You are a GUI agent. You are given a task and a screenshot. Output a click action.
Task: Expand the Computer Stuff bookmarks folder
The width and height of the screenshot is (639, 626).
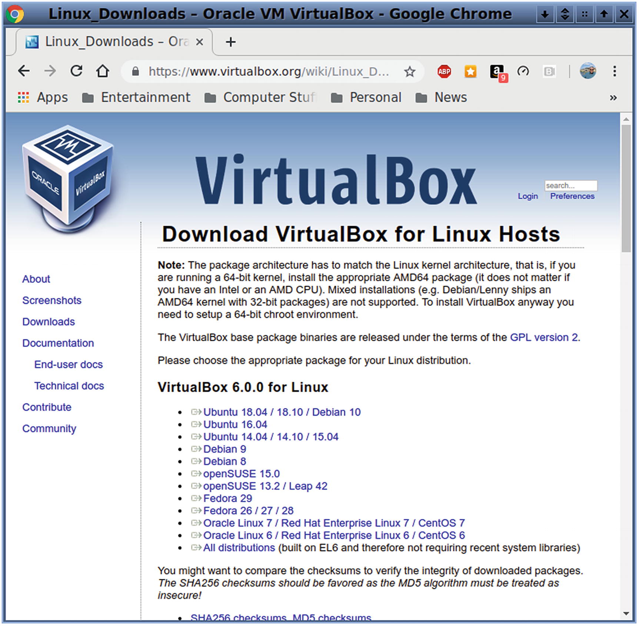260,97
